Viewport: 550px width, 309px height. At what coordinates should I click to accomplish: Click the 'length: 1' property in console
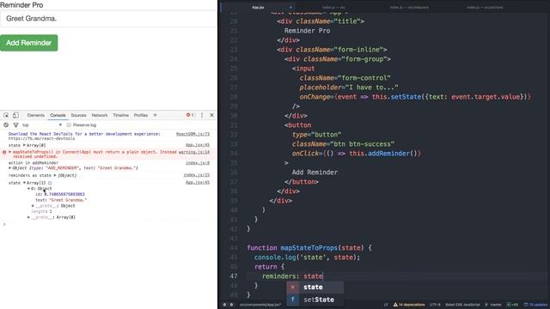point(41,212)
